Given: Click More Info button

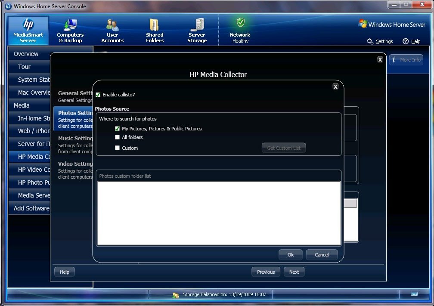Looking at the screenshot, I should click(406, 60).
